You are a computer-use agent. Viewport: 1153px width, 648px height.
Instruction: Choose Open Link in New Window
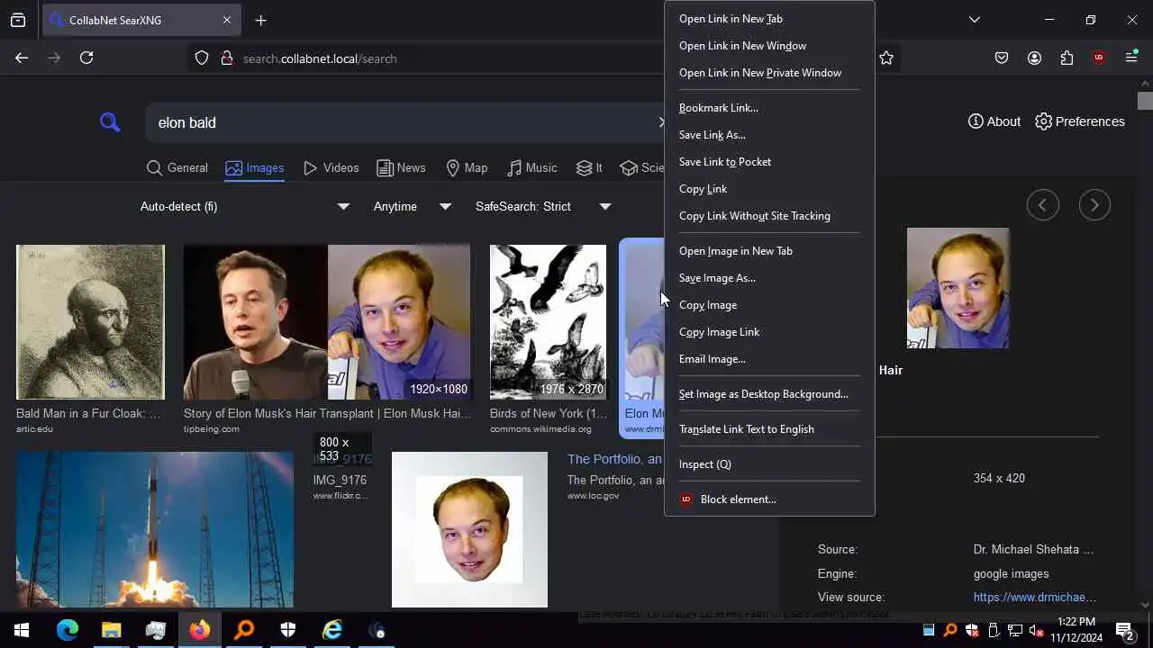pos(769,46)
